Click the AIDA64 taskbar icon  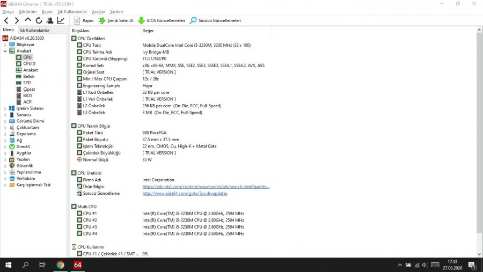coord(78,265)
